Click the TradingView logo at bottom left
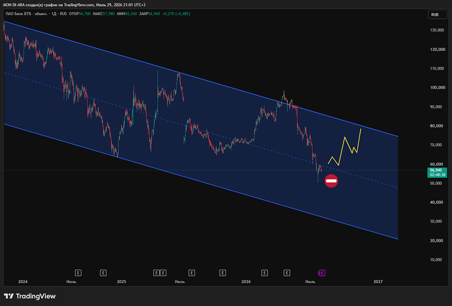 click(x=30, y=296)
